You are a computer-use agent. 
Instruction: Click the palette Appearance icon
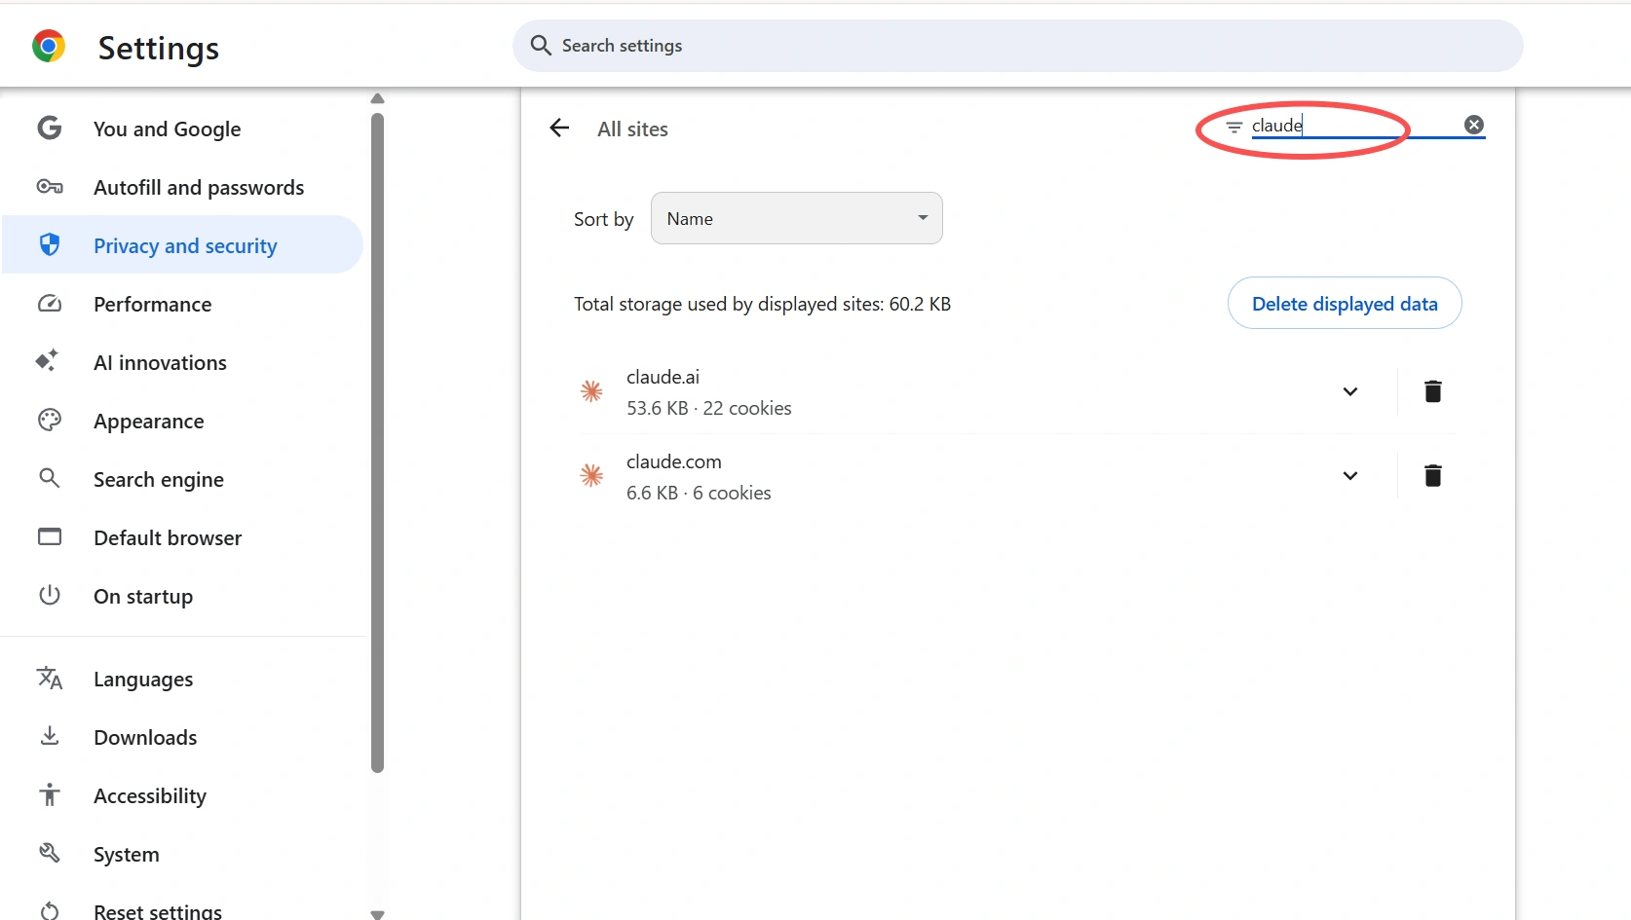50,420
